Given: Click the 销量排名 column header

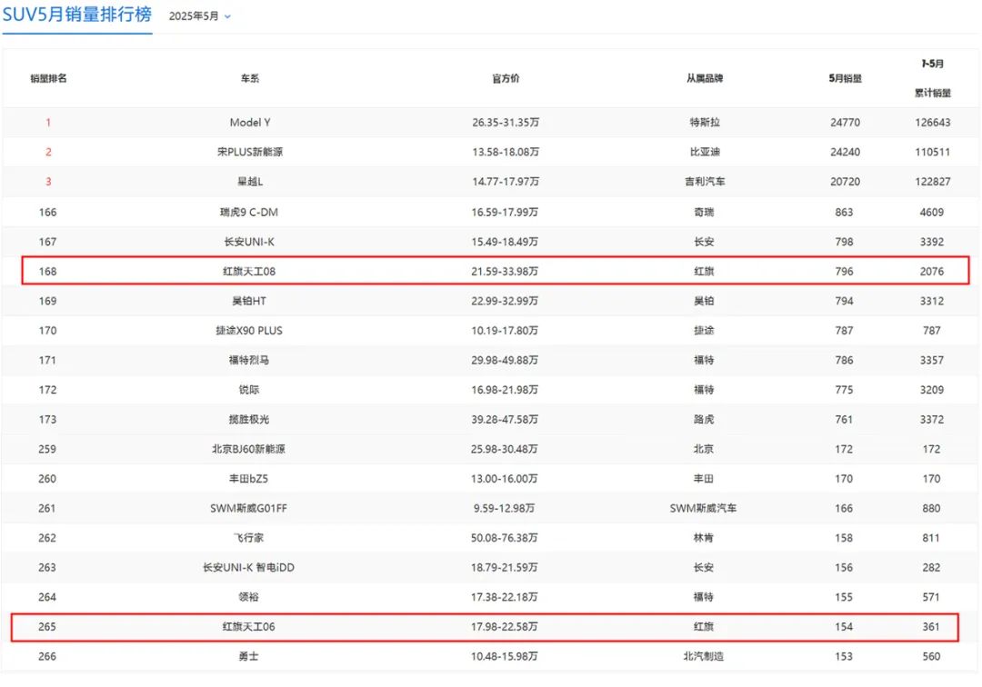Looking at the screenshot, I should (x=48, y=78).
